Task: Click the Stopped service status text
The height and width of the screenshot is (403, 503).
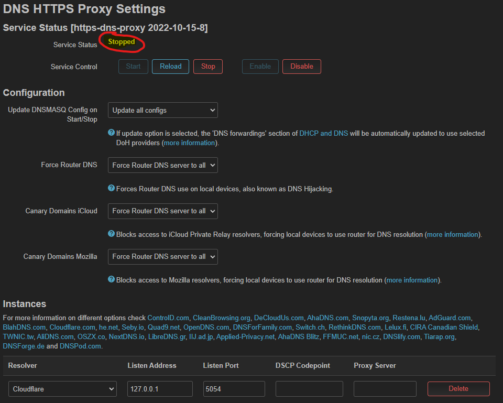Action: (x=122, y=42)
